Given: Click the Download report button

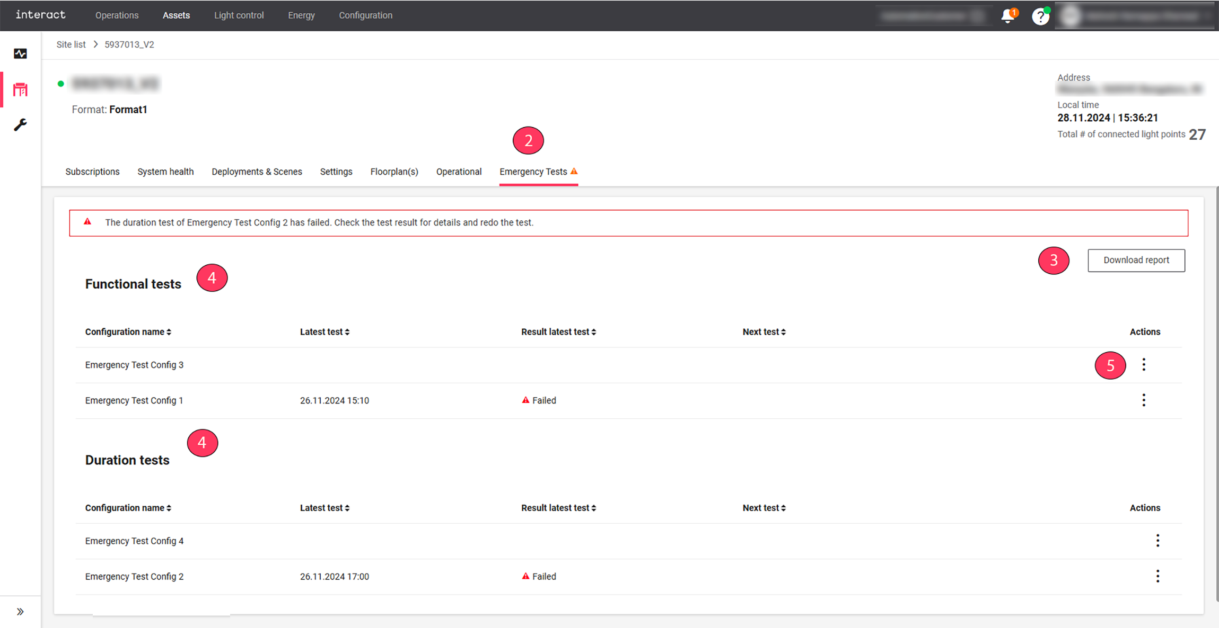Looking at the screenshot, I should 1136,260.
